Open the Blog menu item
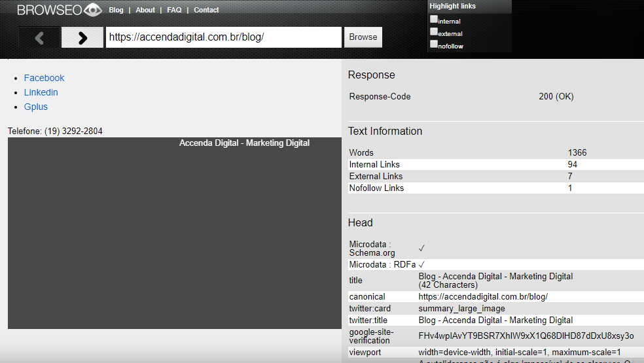Viewport: 644px width, 363px height. [116, 10]
